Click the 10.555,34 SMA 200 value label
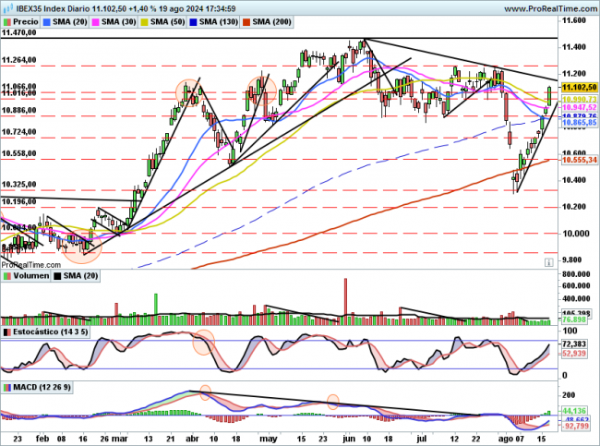 (581, 160)
